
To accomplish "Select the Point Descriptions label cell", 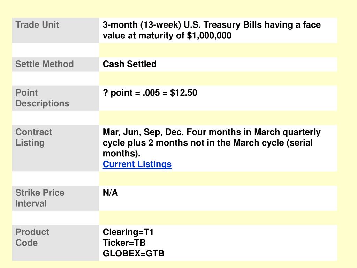I will pyautogui.click(x=55, y=98).
